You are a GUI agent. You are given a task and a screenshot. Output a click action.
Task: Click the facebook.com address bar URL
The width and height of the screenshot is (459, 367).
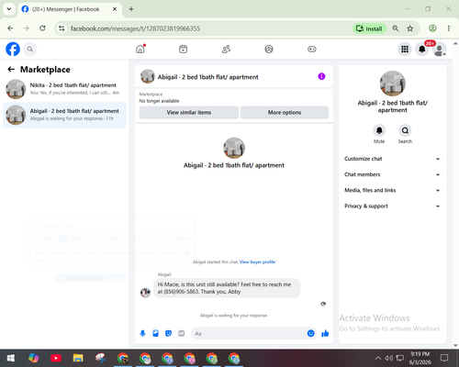[x=135, y=28]
